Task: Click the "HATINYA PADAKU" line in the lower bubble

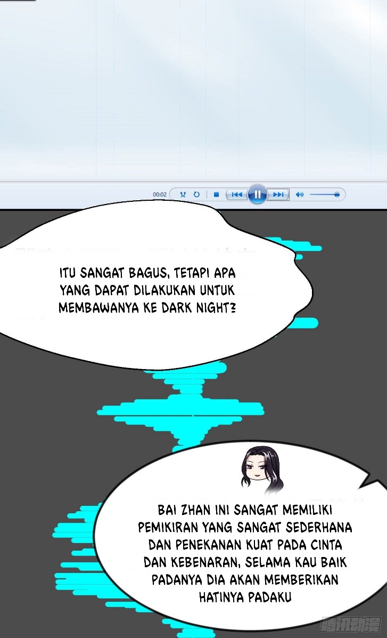Action: point(245,598)
